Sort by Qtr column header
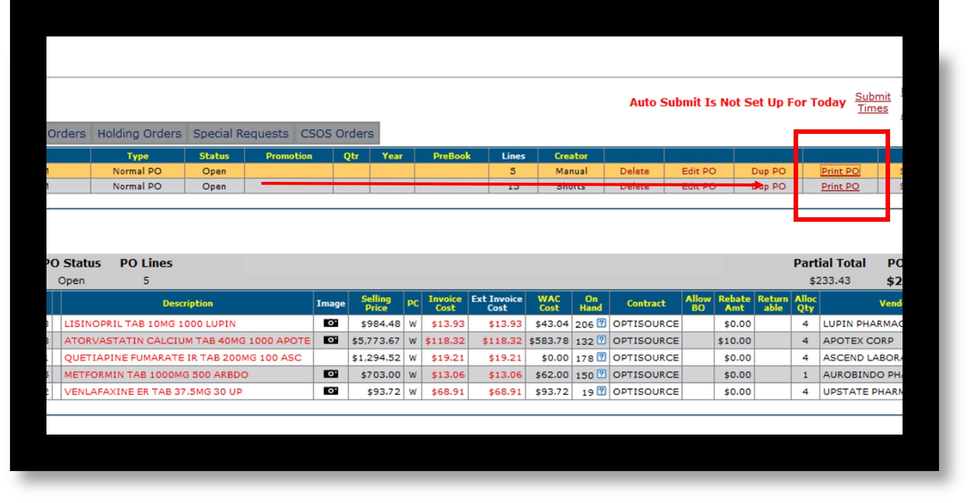Viewport: 971px width, 503px height. click(351, 156)
